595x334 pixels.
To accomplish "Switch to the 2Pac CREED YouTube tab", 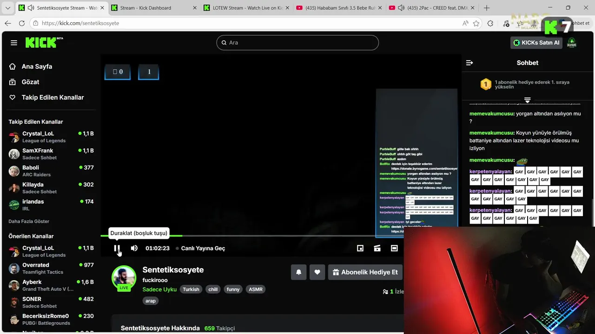I will (x=431, y=8).
